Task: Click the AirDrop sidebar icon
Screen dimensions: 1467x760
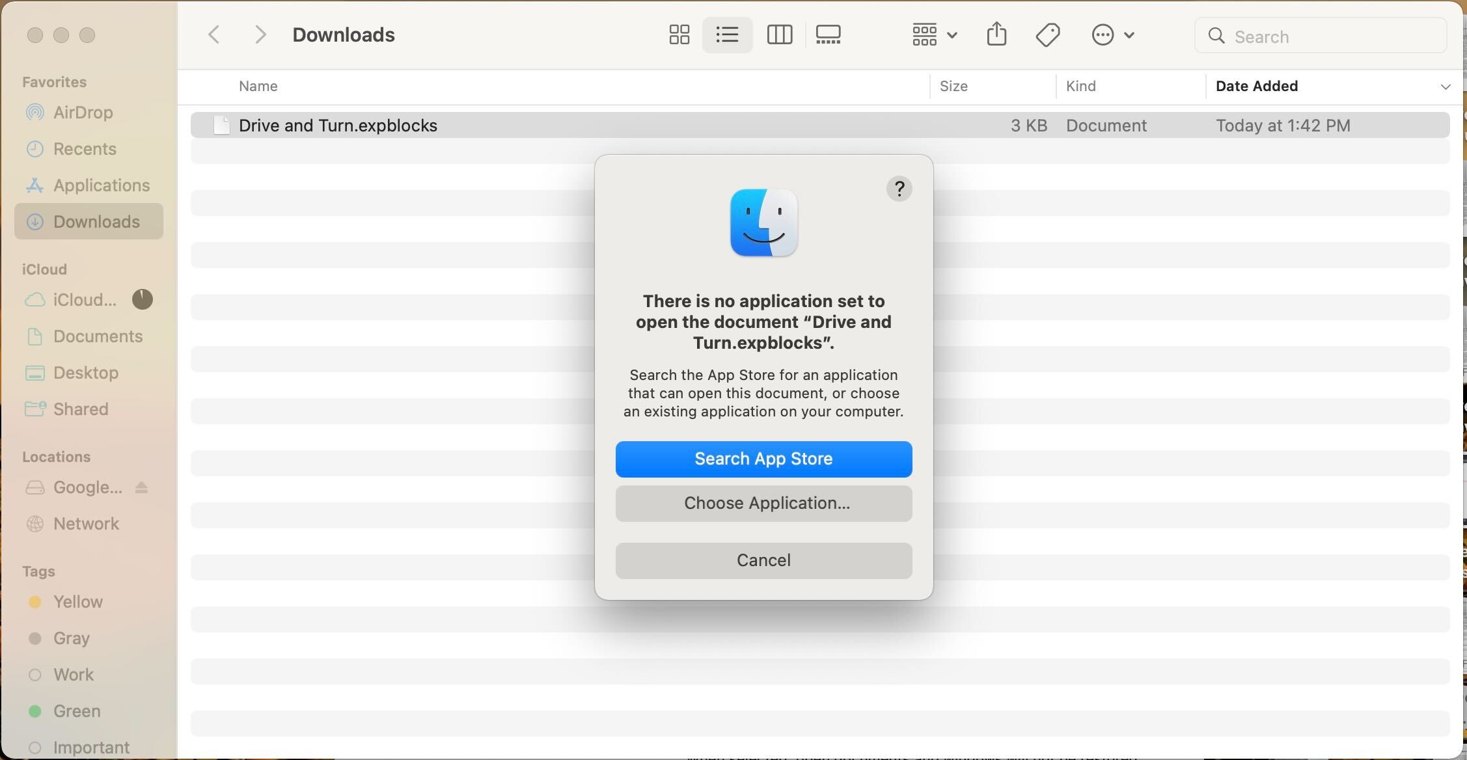Action: [34, 113]
